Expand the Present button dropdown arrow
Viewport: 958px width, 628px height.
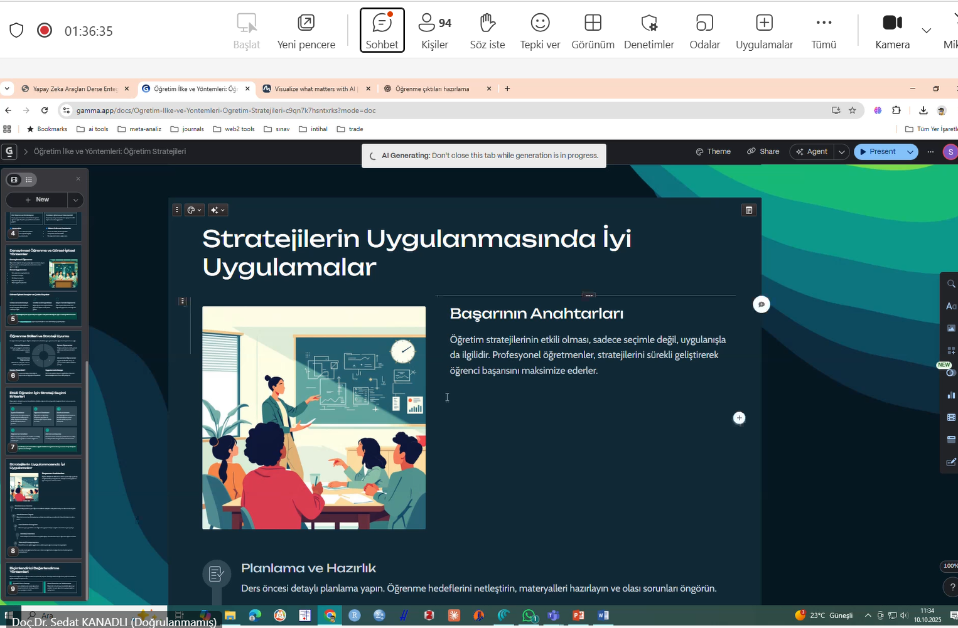(910, 152)
